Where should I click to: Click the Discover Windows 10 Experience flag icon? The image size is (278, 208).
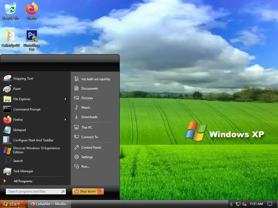pyautogui.click(x=7, y=150)
